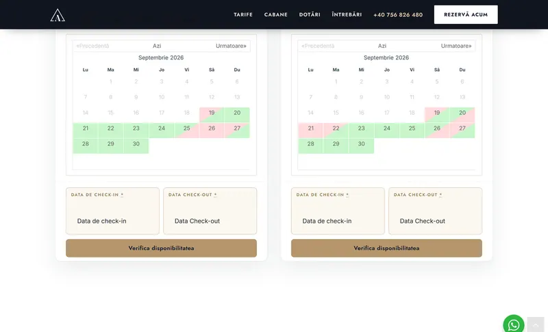The height and width of the screenshot is (332, 548).
Task: Select day 30 in right calendar
Action: [362, 146]
